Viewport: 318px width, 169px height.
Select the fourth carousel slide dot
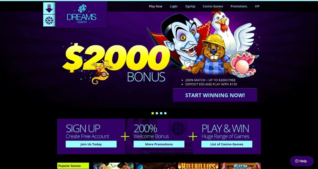point(165,113)
